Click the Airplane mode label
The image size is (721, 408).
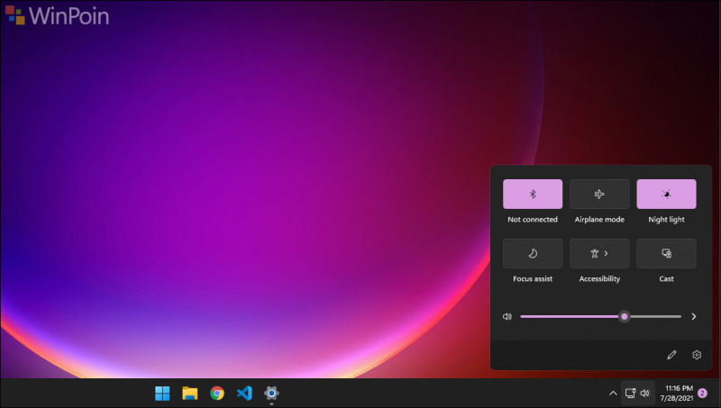pyautogui.click(x=599, y=220)
